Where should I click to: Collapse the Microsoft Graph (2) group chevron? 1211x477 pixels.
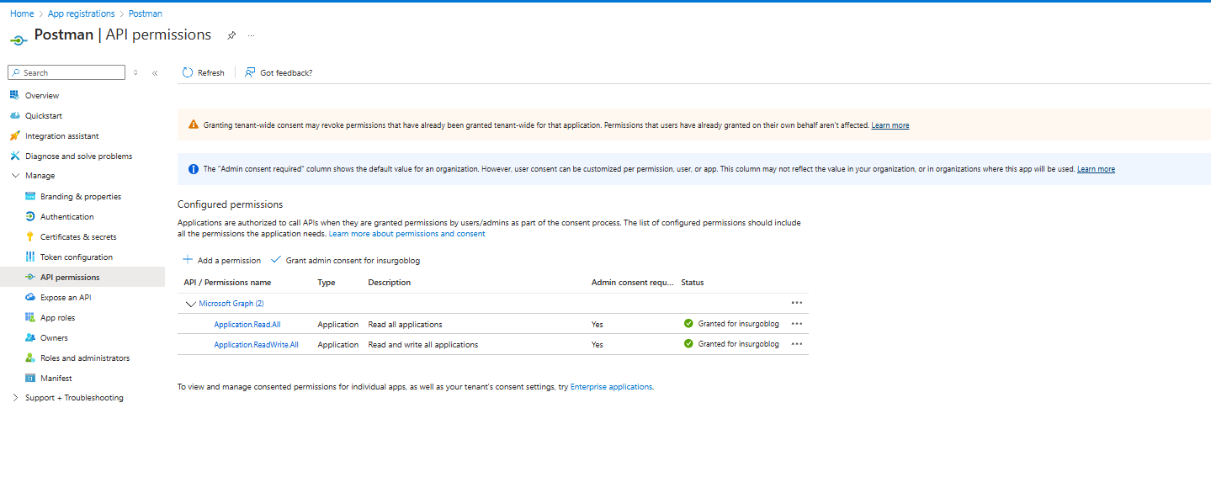point(190,304)
